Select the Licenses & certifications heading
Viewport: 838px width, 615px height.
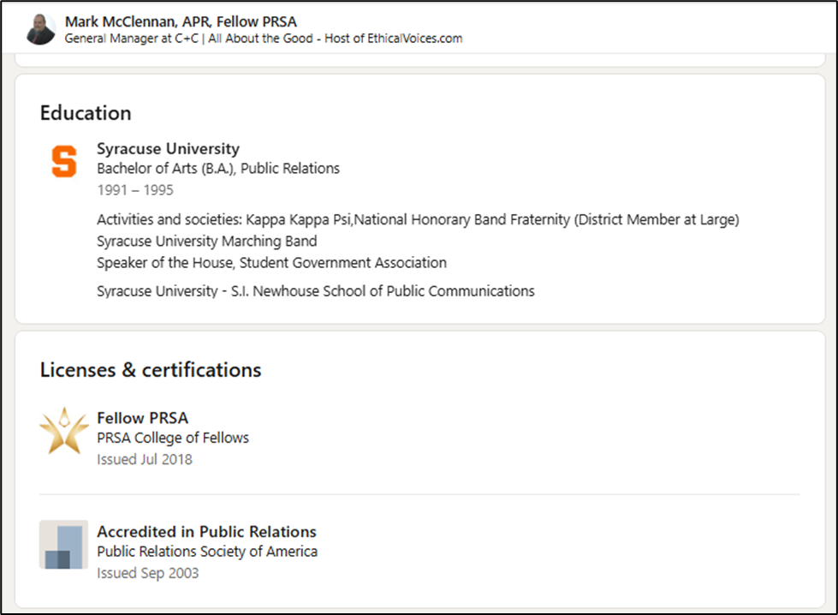click(x=151, y=370)
